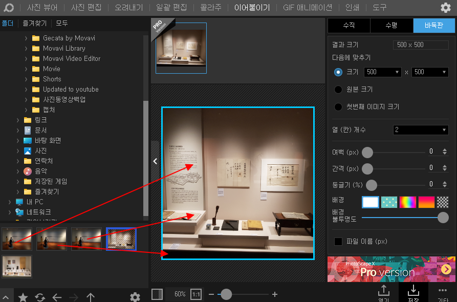Go back with the left arrow icon
This screenshot has width=457, height=302.
pos(57,297)
